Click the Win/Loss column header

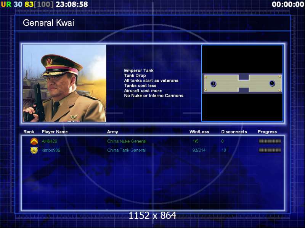[199, 132]
